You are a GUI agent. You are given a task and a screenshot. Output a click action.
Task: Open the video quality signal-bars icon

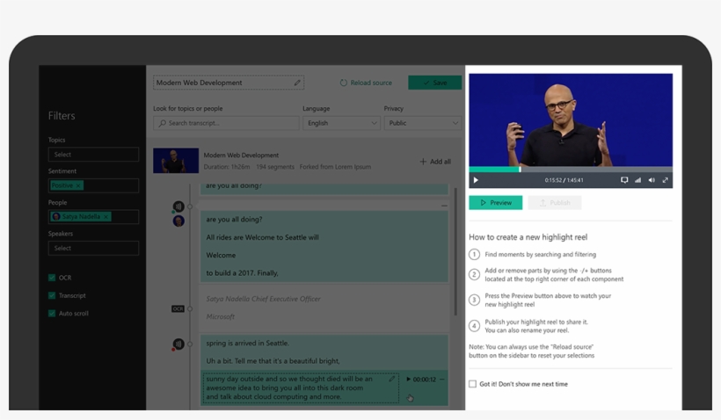pos(637,180)
